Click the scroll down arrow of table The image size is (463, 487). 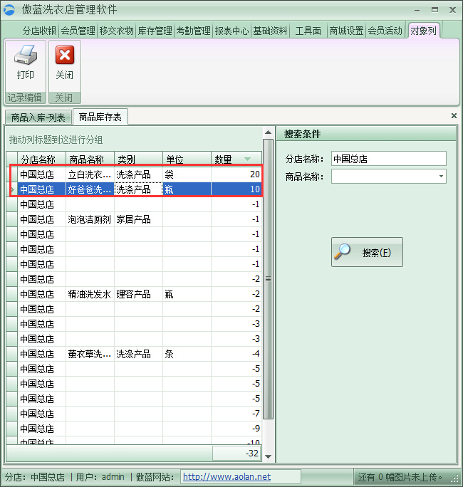coord(268,456)
